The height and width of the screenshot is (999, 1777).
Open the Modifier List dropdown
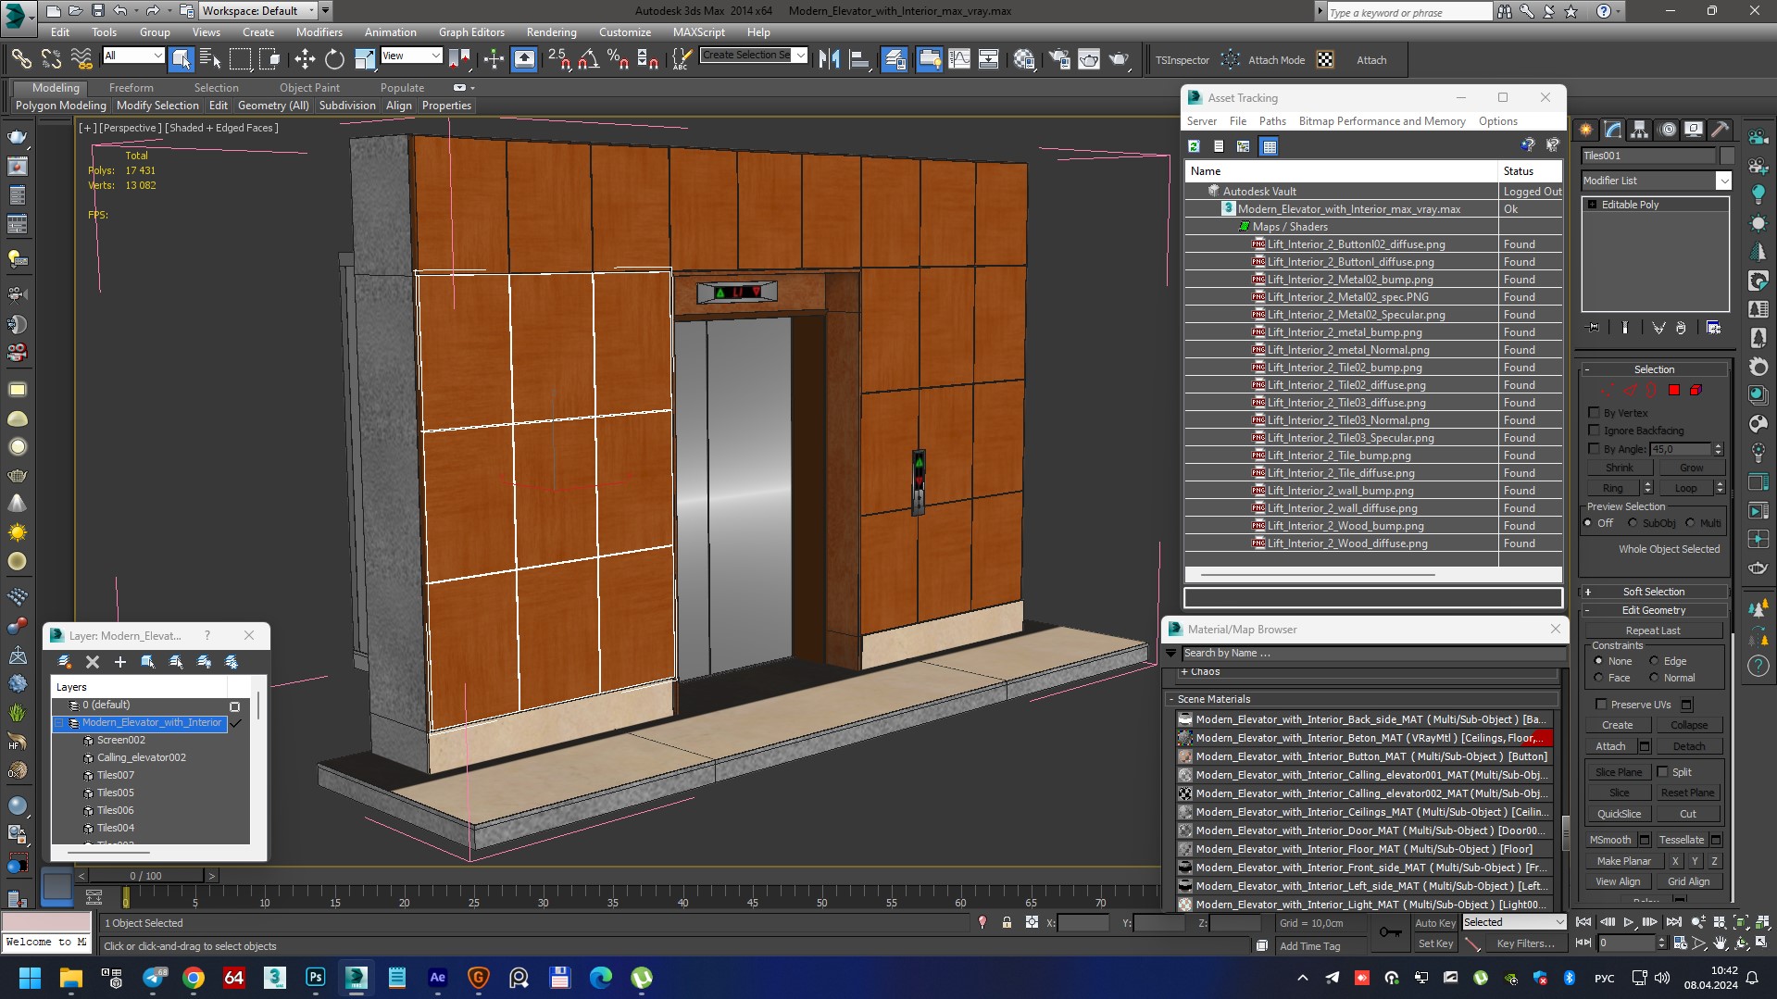click(x=1723, y=181)
